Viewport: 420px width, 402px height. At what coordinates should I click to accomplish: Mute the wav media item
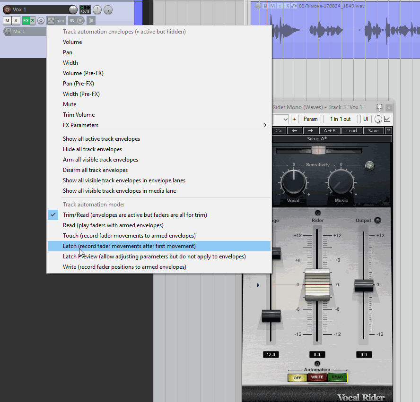272,6
